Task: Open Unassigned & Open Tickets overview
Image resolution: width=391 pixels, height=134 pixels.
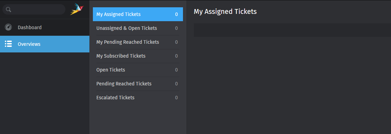Action: tap(138, 28)
